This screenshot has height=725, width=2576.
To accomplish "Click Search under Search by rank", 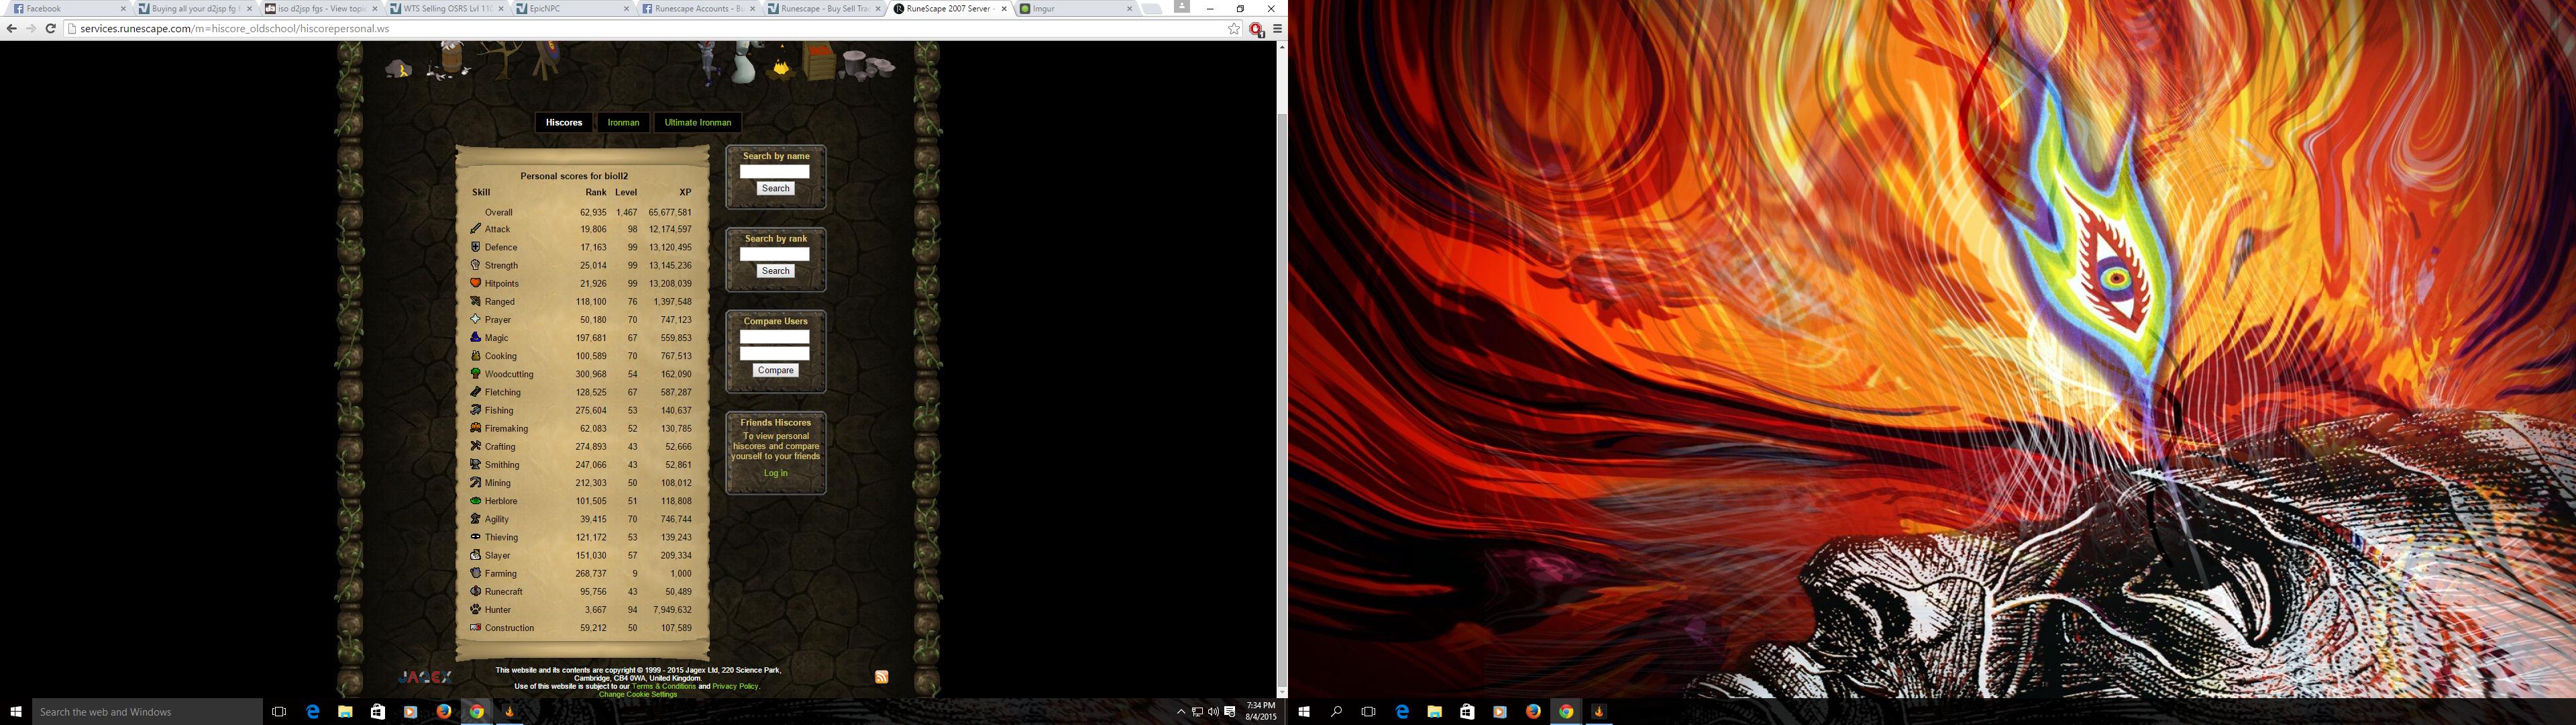I will [775, 271].
